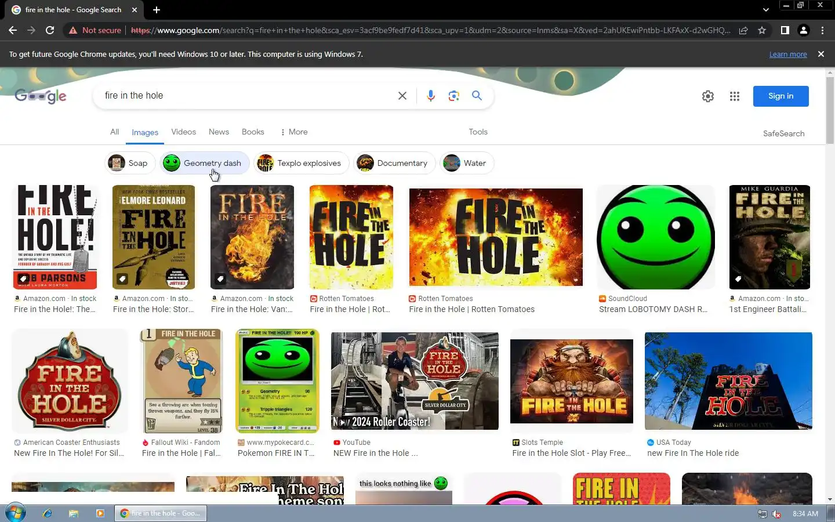Clear the search query text
The height and width of the screenshot is (522, 835).
coord(402,96)
